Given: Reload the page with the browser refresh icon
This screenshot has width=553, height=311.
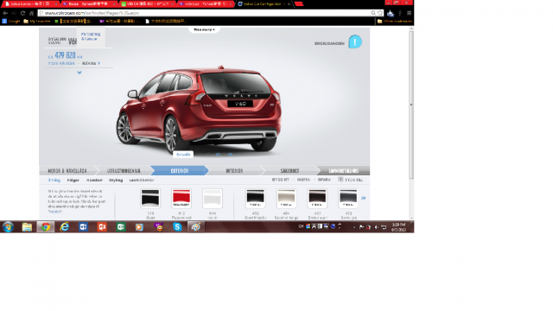Looking at the screenshot, I should (23, 13).
